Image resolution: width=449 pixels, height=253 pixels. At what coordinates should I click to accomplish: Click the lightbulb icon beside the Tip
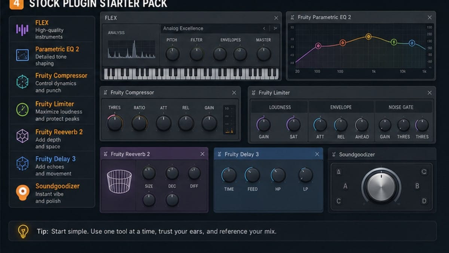[x=23, y=231]
